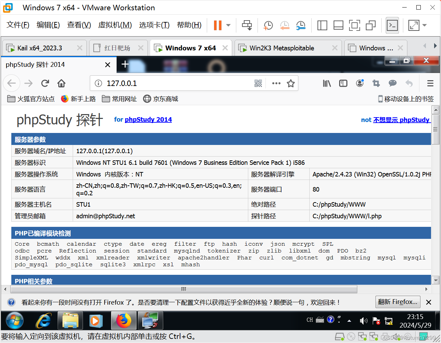Image resolution: width=441 pixels, height=343 pixels.
Task: Reload the current Firefox page
Action: coord(45,83)
